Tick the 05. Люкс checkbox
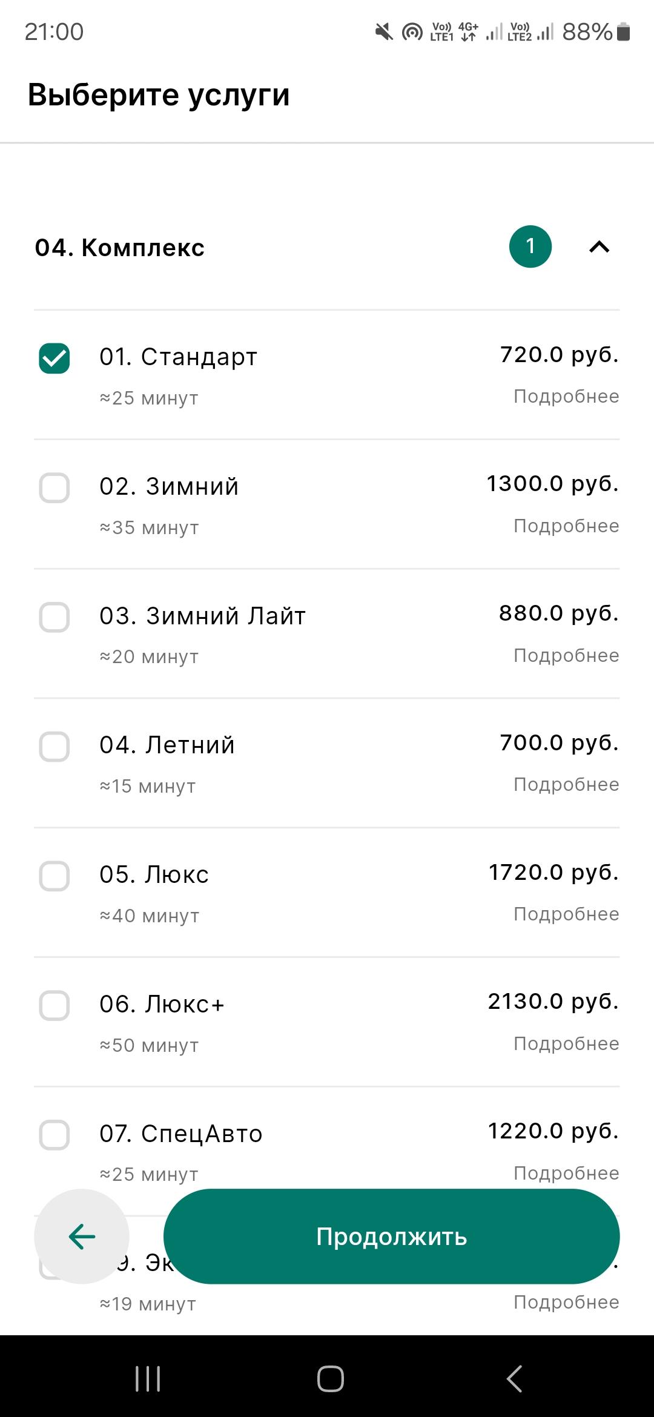This screenshot has height=1417, width=654. tap(54, 876)
